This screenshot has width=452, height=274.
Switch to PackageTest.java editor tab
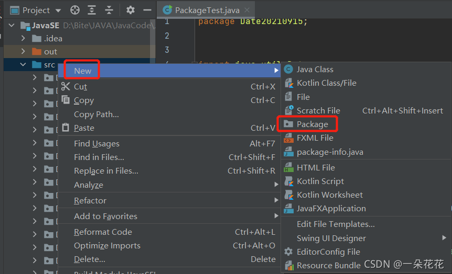207,10
